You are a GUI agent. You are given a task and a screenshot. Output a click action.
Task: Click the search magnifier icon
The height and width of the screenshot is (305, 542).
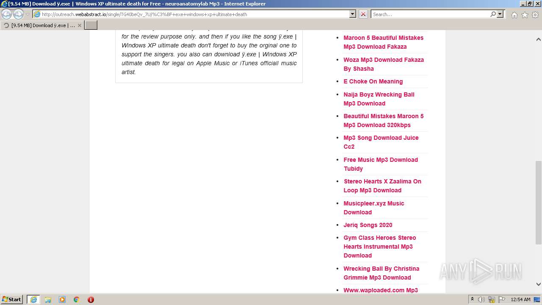tap(493, 14)
